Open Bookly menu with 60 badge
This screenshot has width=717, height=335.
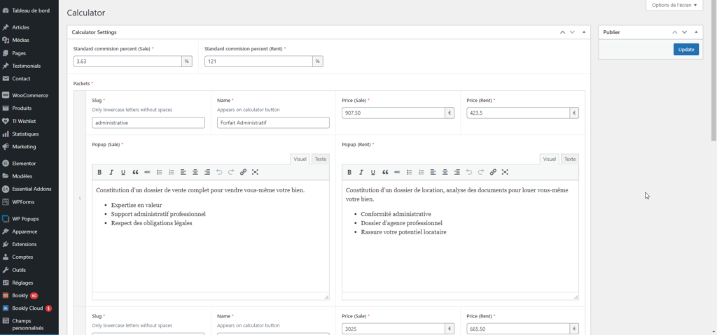[x=29, y=295]
